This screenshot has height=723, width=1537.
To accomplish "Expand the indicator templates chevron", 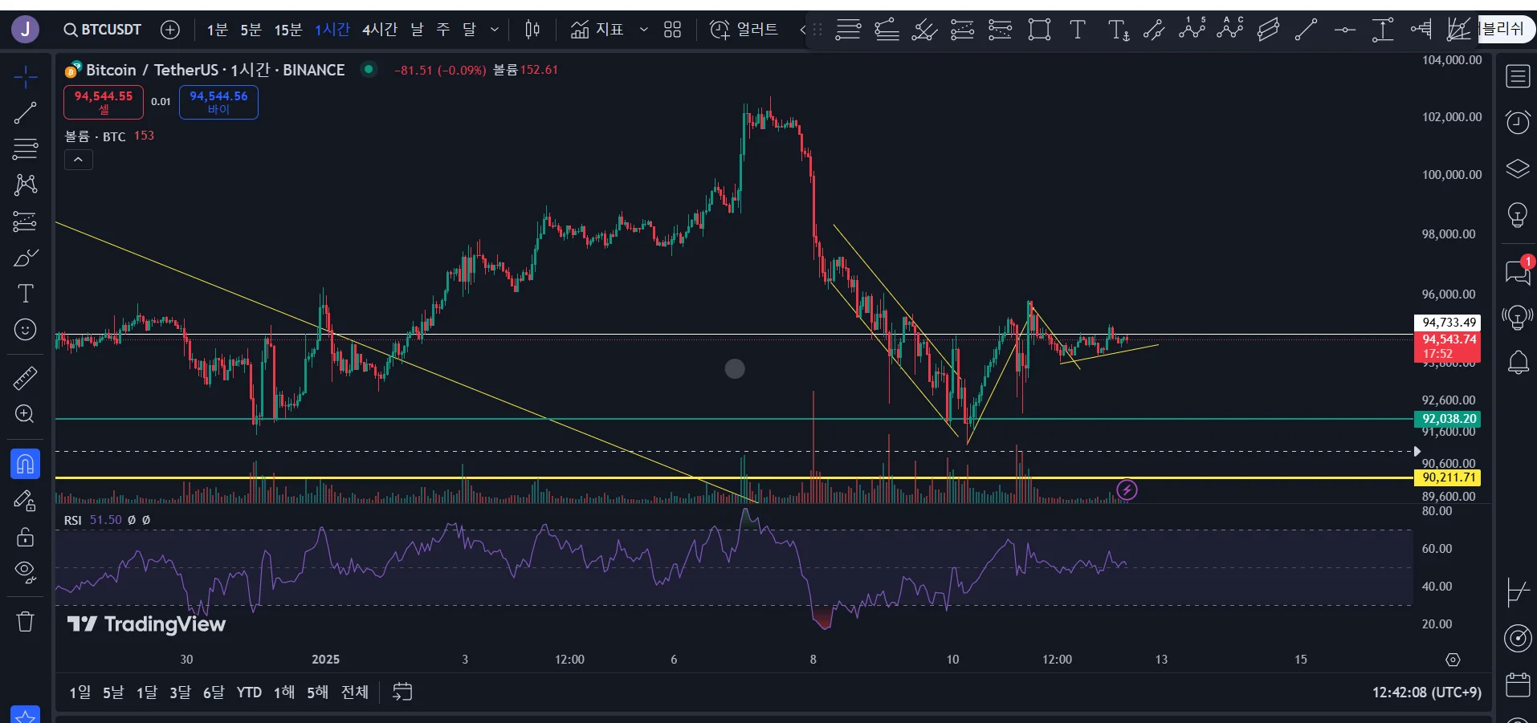I will point(644,30).
